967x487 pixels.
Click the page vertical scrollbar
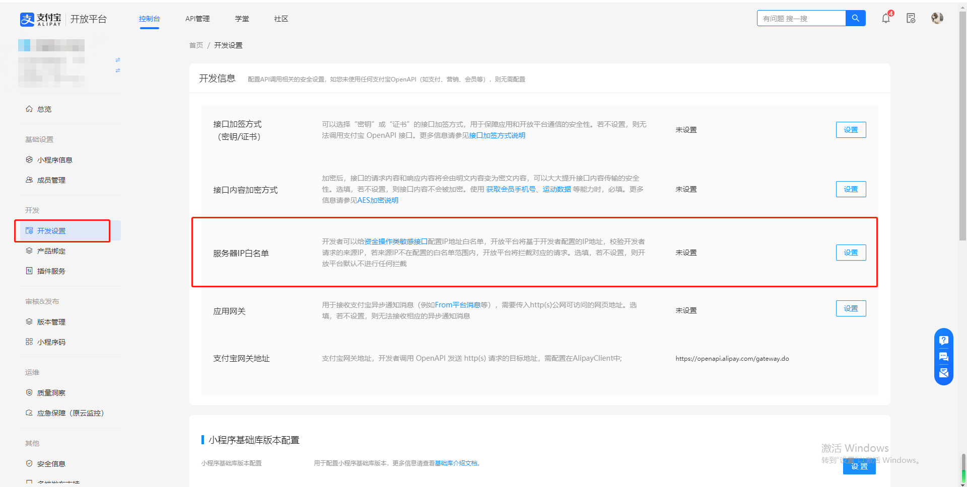pyautogui.click(x=963, y=151)
